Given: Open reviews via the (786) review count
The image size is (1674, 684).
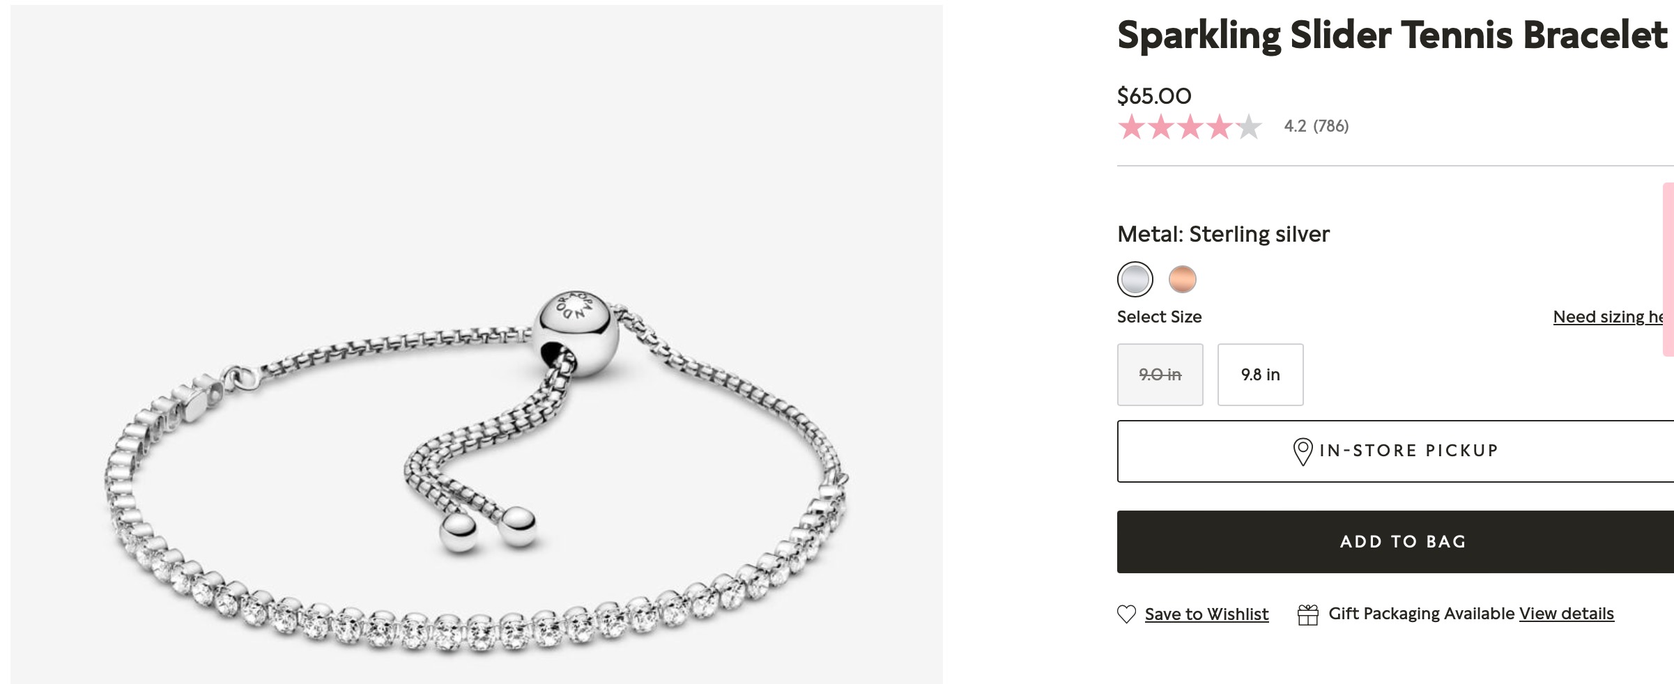Looking at the screenshot, I should [x=1329, y=127].
